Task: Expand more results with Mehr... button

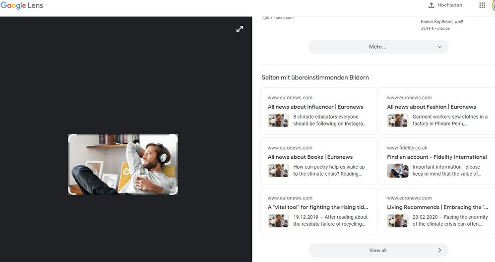Action: pyautogui.click(x=378, y=47)
